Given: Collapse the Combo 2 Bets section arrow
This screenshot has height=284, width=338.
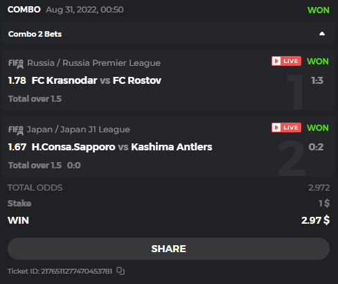Looking at the screenshot, I should [322, 34].
